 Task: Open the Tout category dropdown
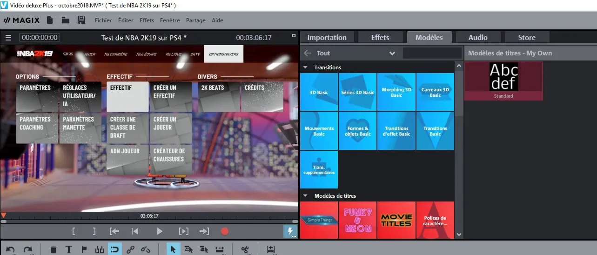[x=392, y=53]
